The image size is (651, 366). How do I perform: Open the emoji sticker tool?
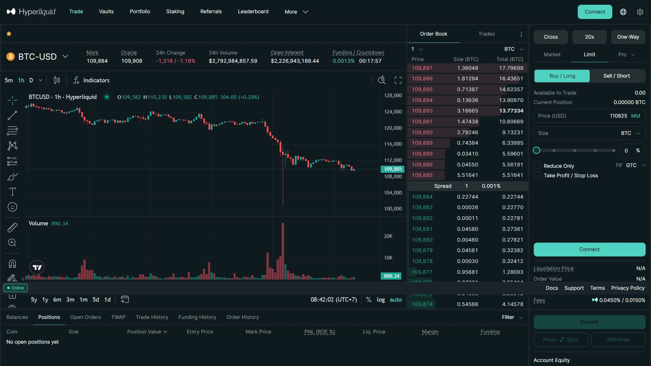click(x=13, y=207)
